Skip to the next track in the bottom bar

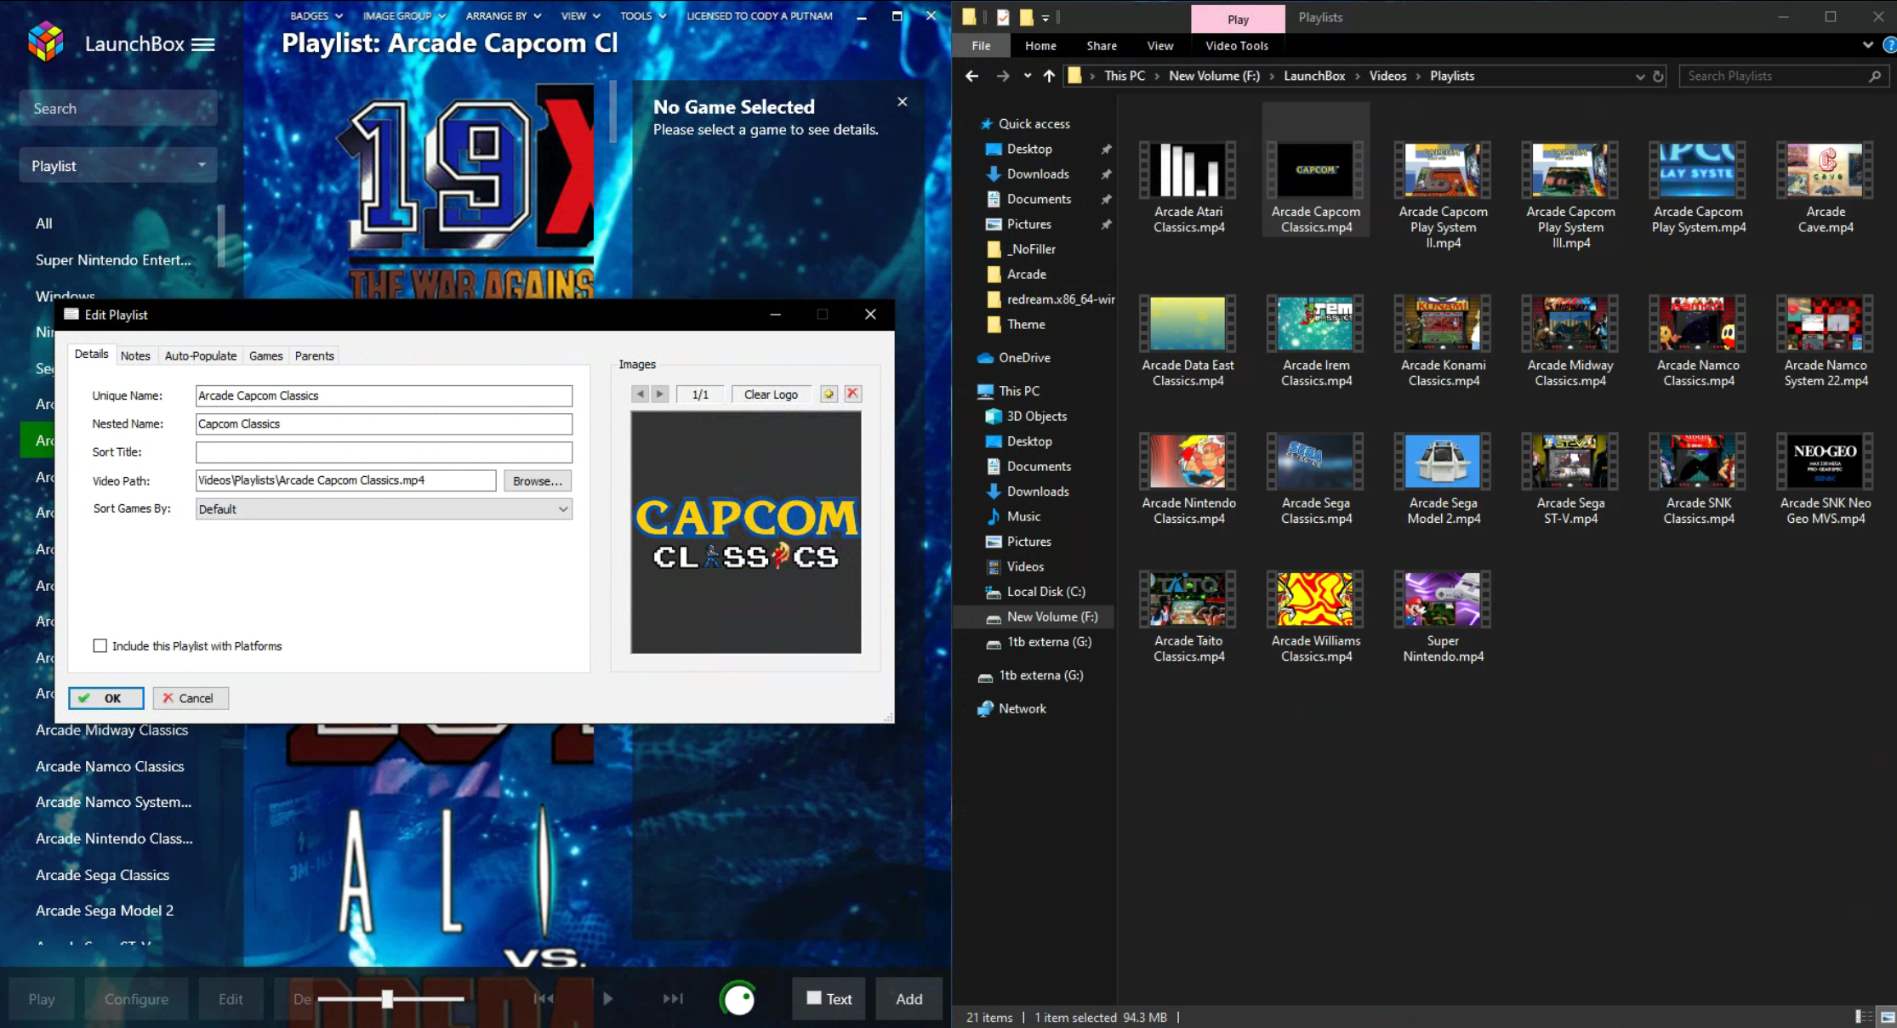coord(672,998)
